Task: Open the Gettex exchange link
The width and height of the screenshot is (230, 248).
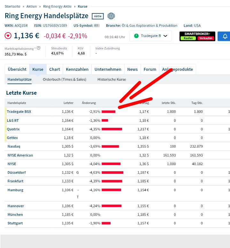Action: point(12,138)
